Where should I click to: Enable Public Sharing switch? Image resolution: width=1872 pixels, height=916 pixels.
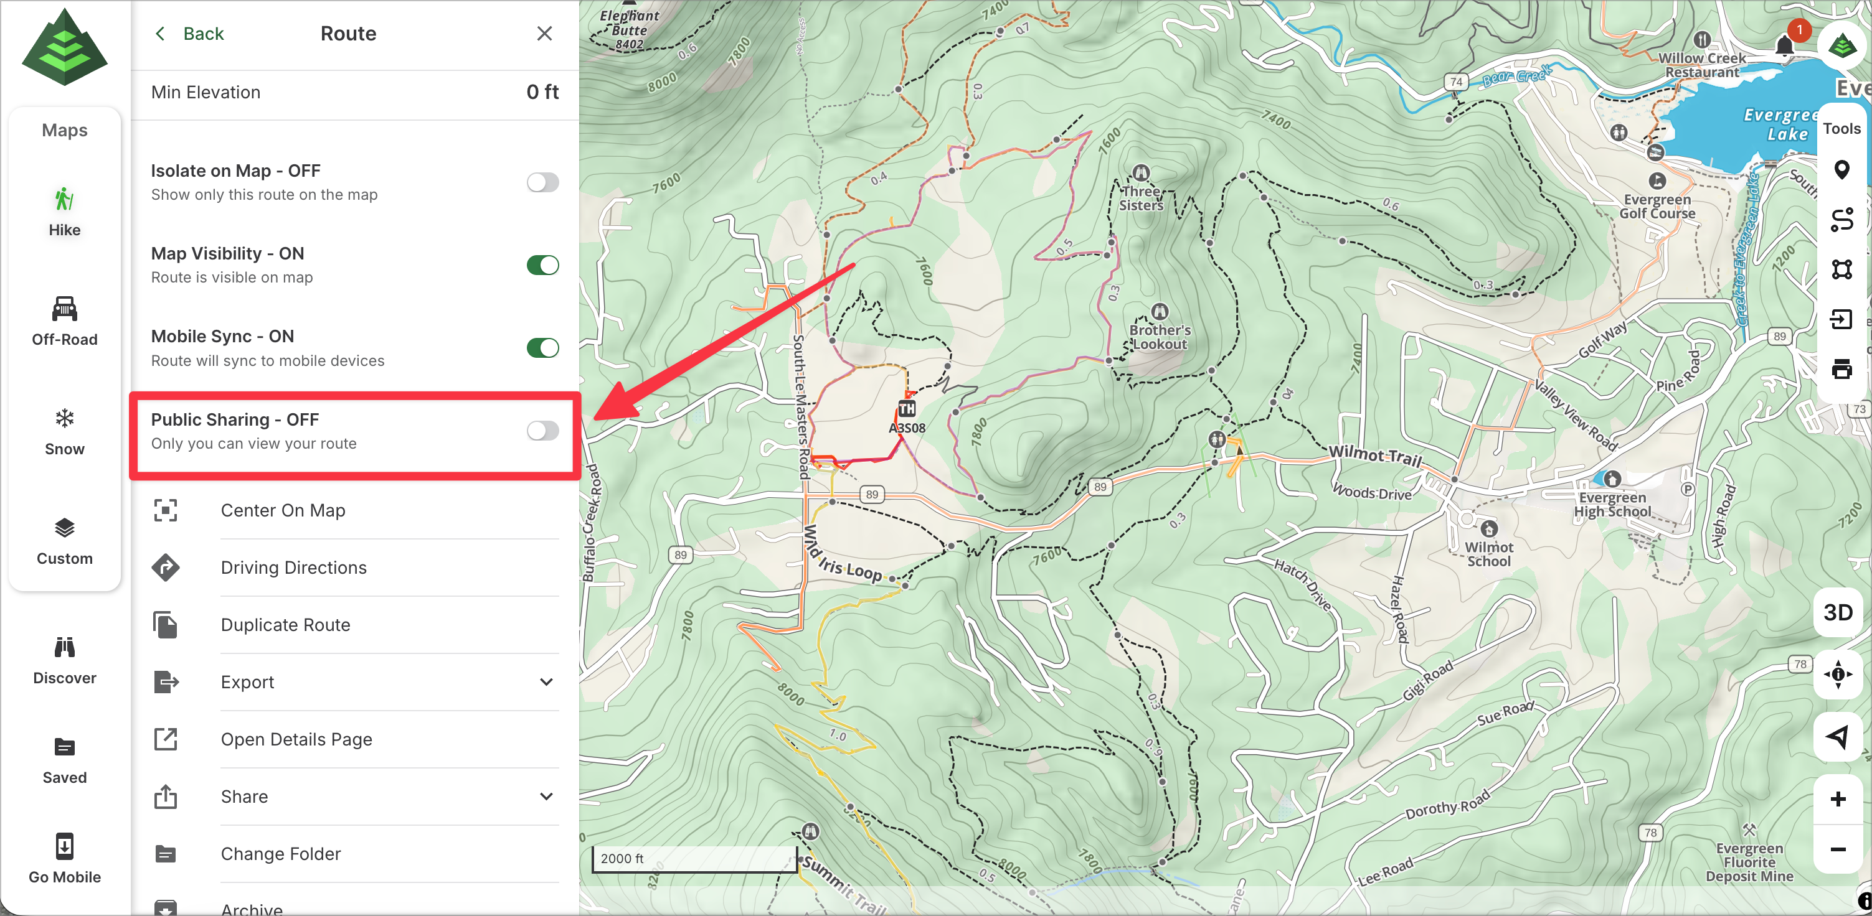pyautogui.click(x=542, y=431)
